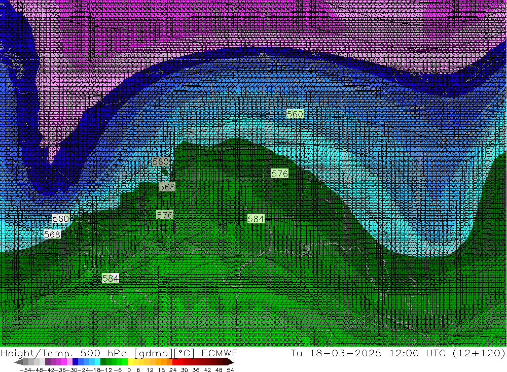
Task: Click the ECMWF model name
Action: click(220, 353)
